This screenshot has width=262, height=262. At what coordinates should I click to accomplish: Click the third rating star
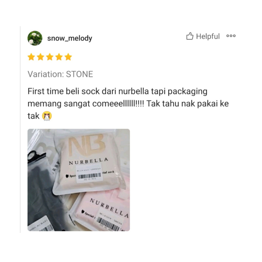click(50, 57)
